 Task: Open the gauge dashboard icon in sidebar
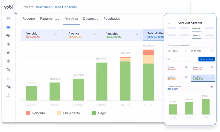[x=8, y=44]
